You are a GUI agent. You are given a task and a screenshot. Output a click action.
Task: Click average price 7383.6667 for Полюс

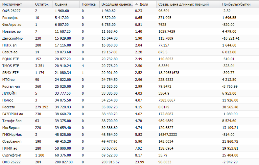[167, 101]
